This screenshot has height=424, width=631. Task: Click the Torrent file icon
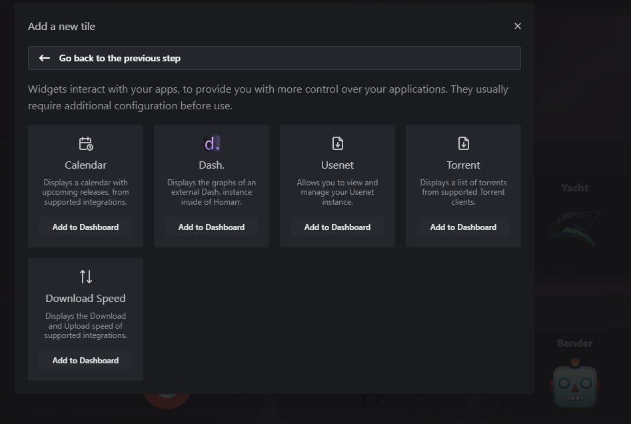463,143
